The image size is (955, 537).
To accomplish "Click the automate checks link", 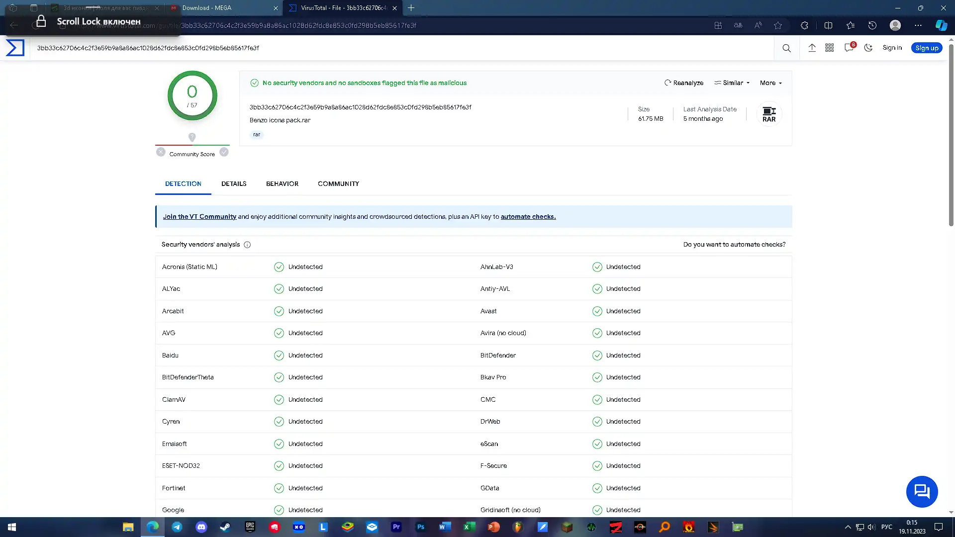I will point(528,217).
